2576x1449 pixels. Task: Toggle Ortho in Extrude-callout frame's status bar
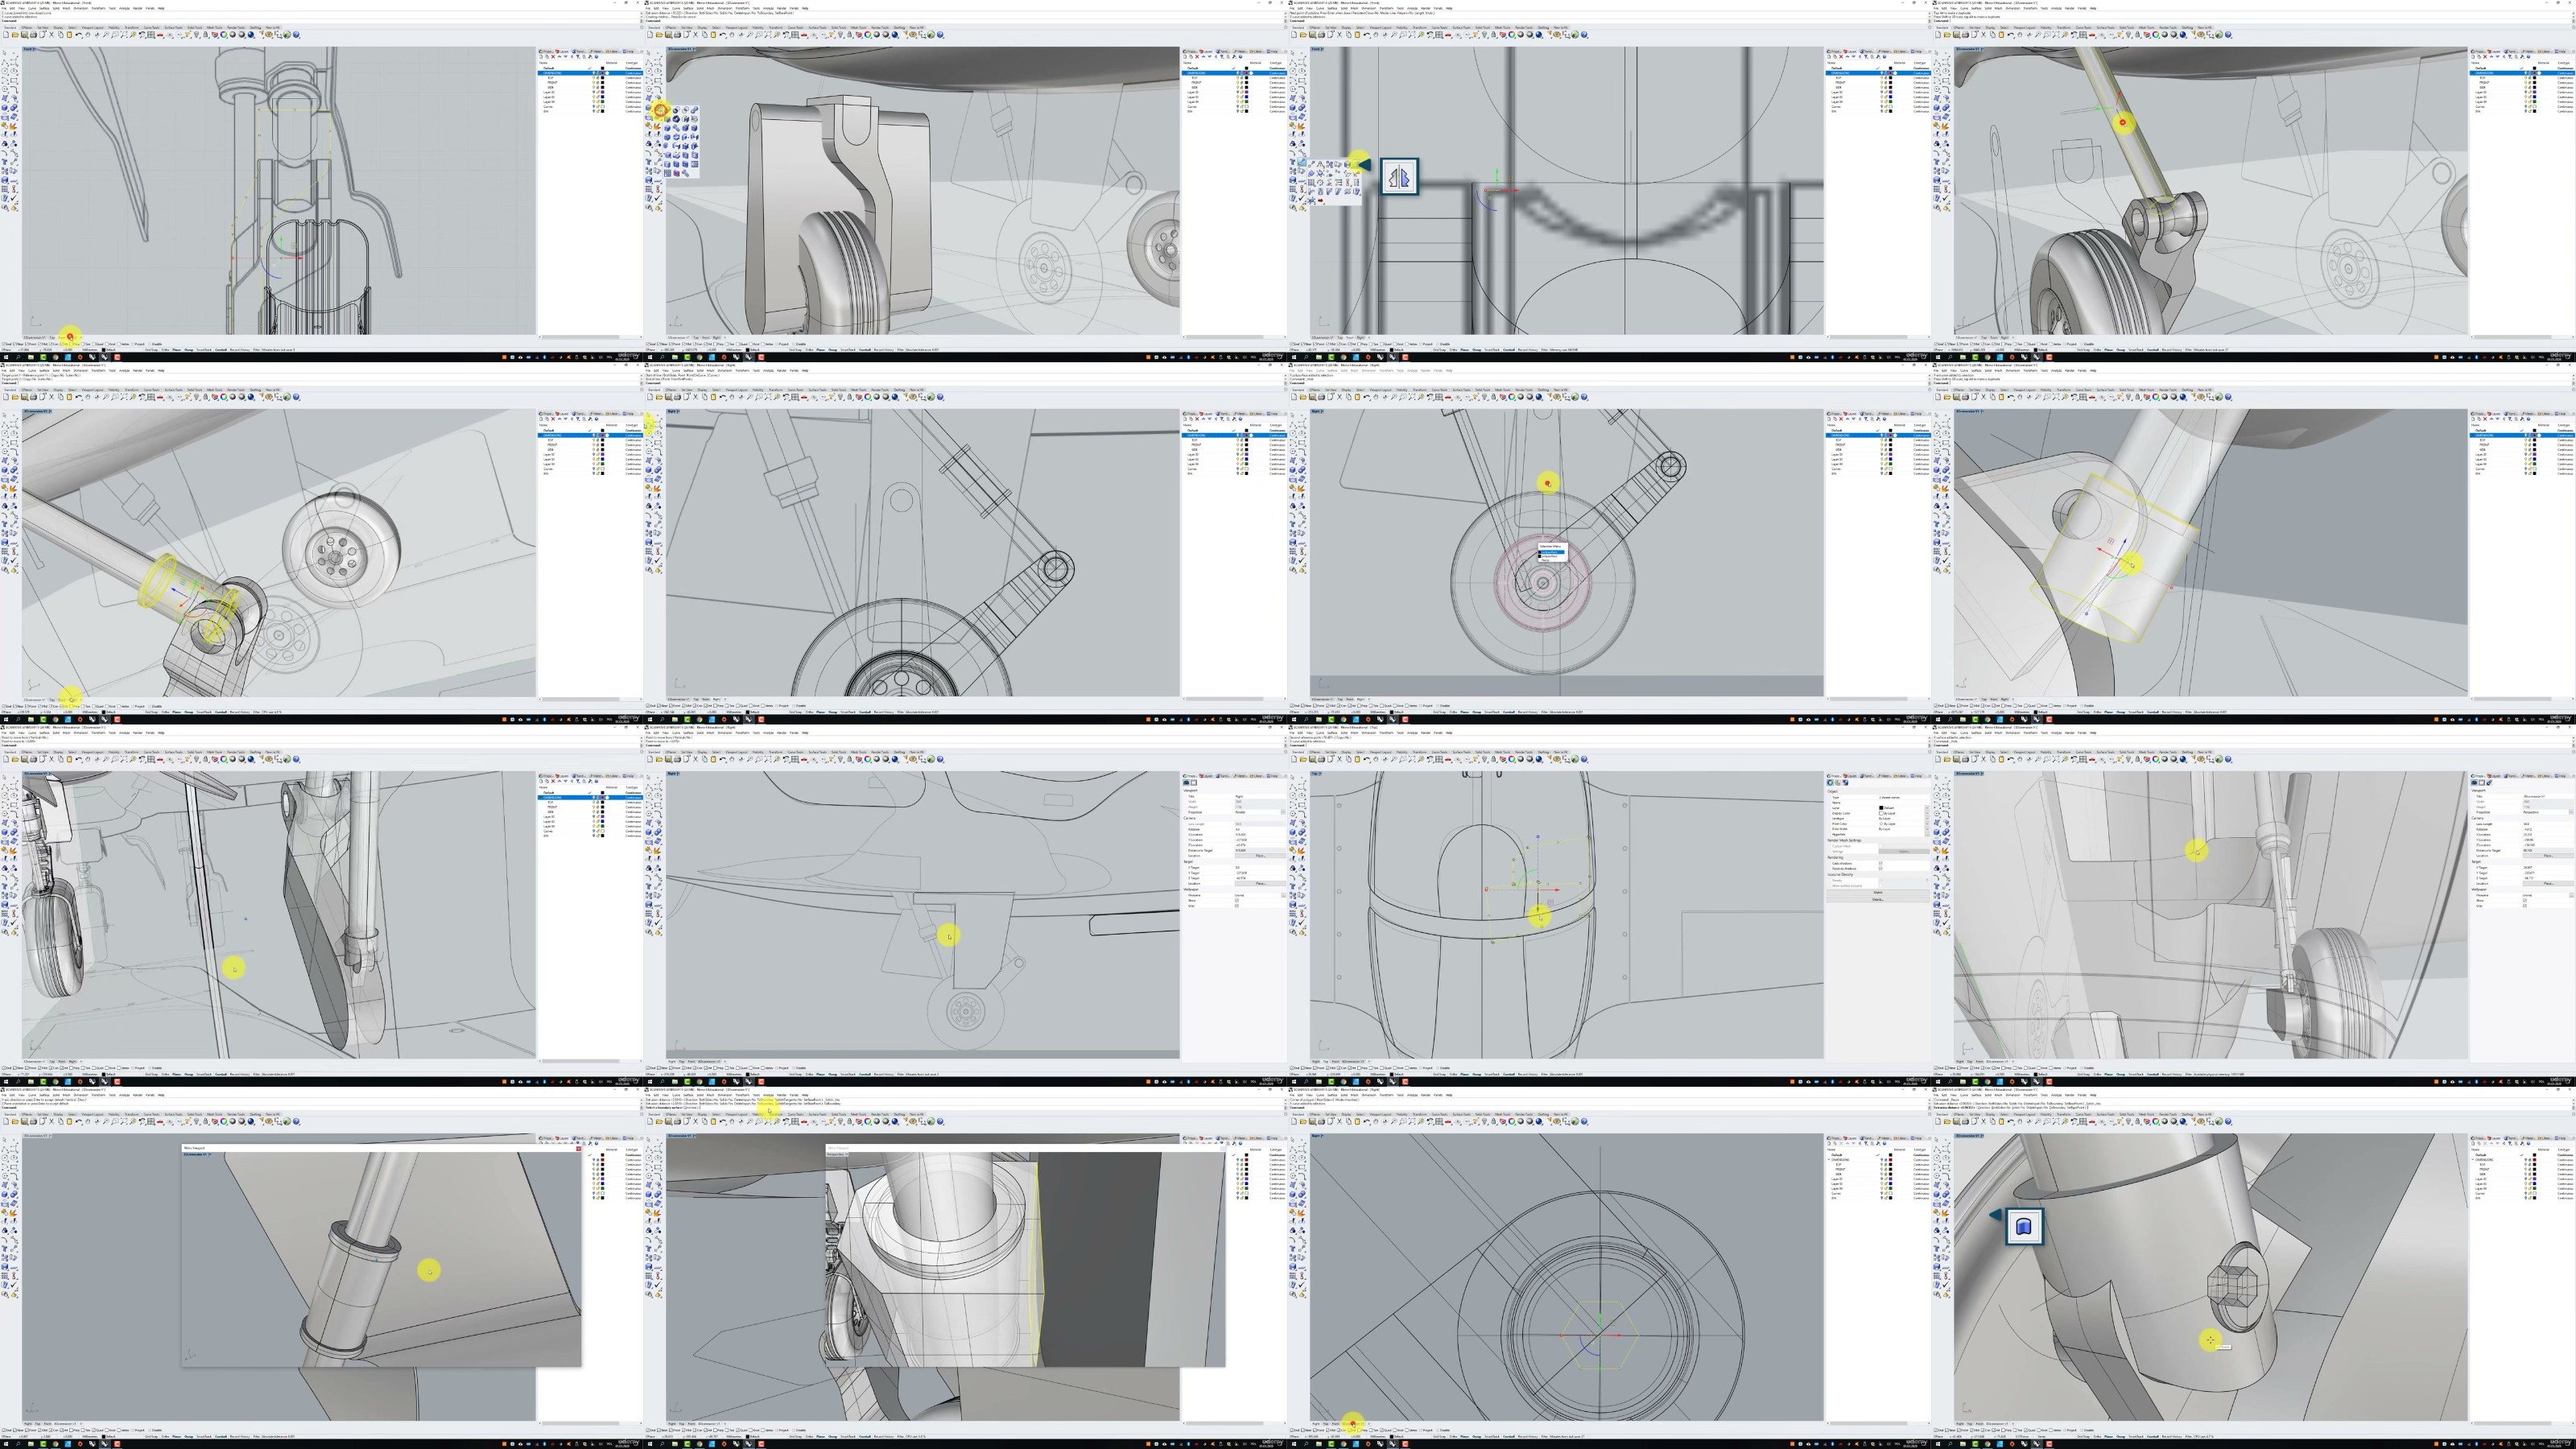pos(2098,1437)
